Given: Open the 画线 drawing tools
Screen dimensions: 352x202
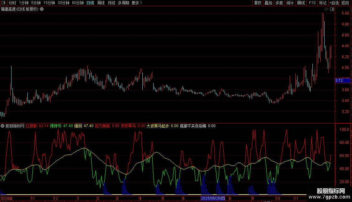Looking at the screenshot, I should click(301, 3).
